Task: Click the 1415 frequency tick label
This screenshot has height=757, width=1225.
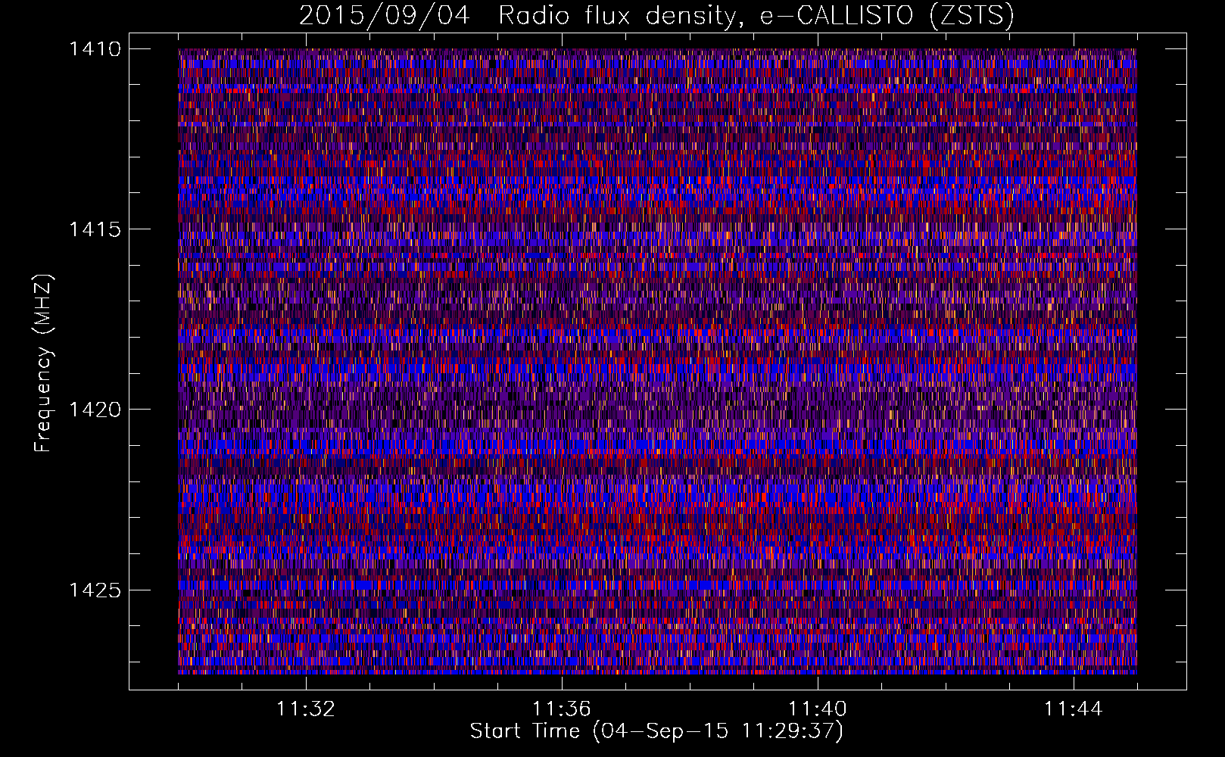Action: [95, 229]
